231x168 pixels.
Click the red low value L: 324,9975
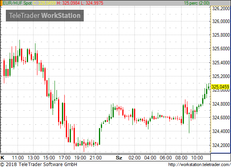coord(92,3)
